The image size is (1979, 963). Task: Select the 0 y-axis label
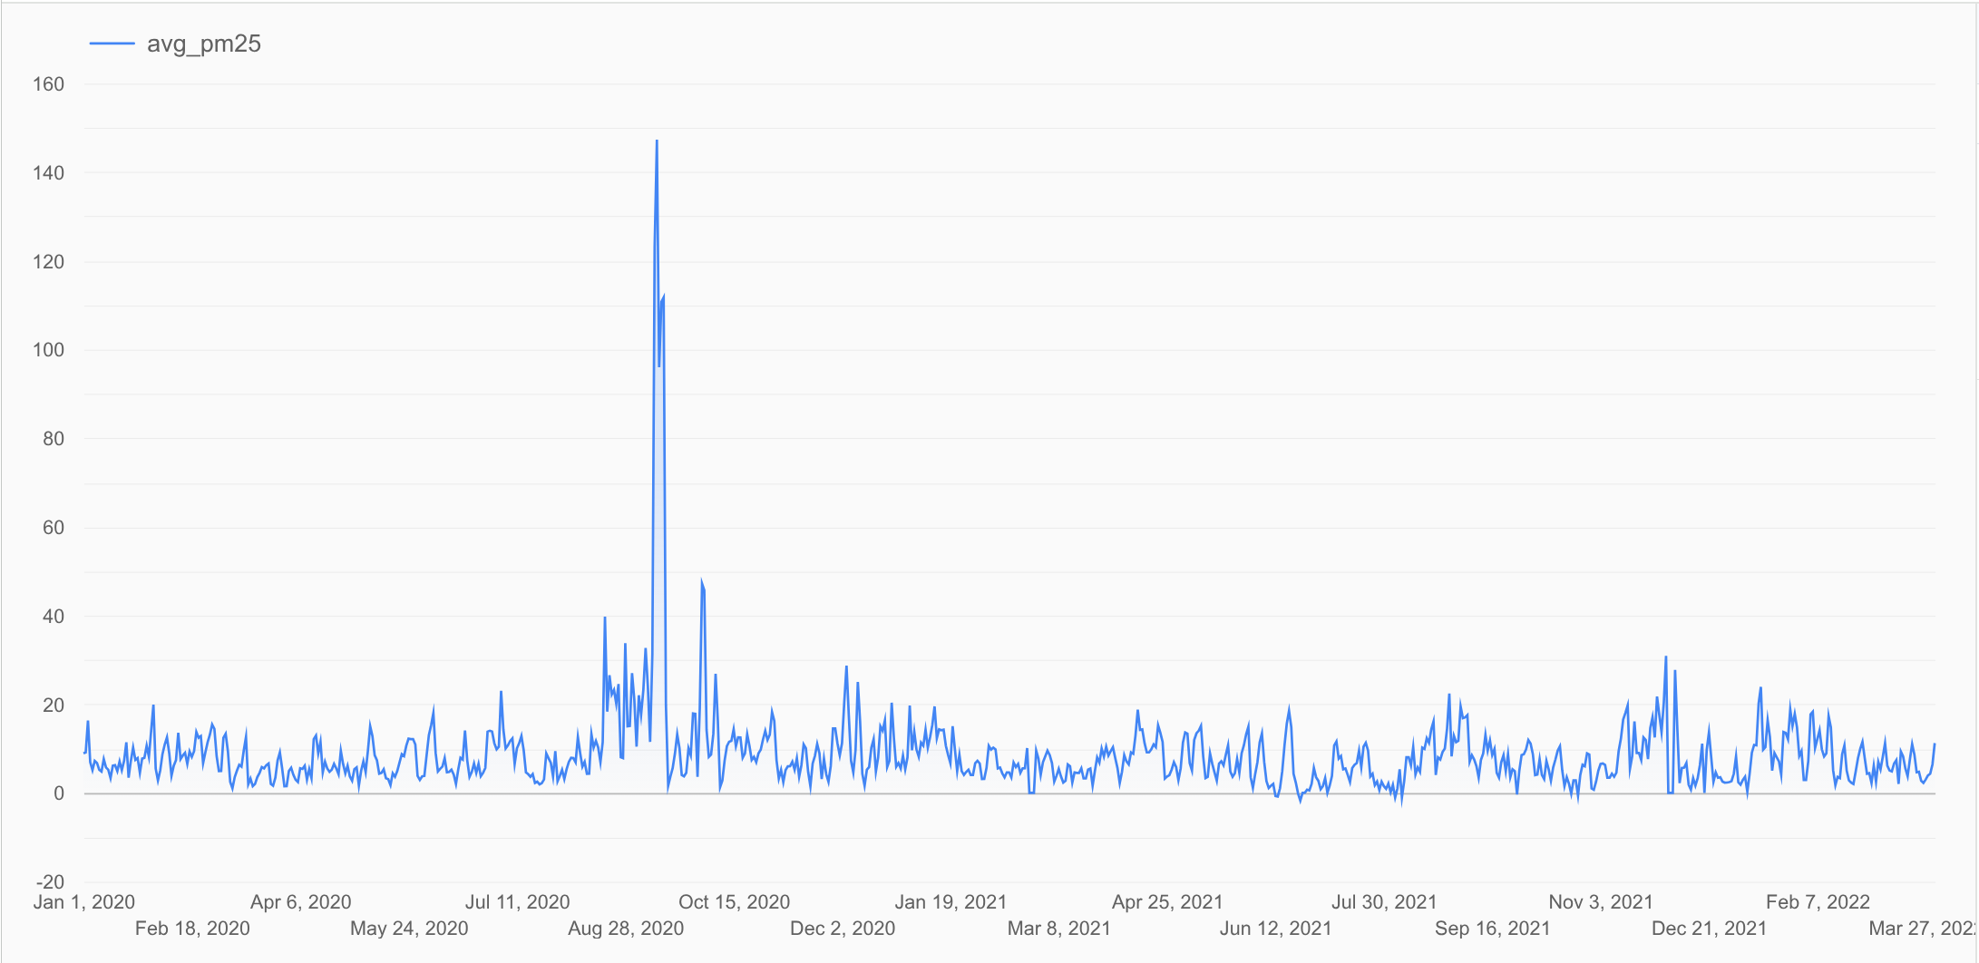pyautogui.click(x=59, y=793)
